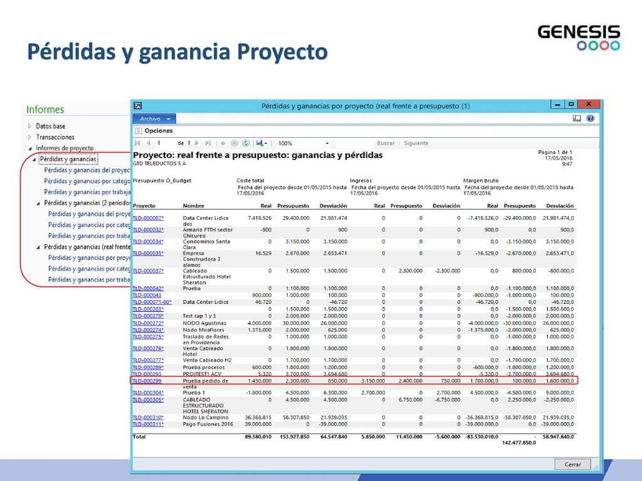Viewport: 642px width, 481px height.
Task: Collapse the Informes de proyecto node
Action: [29, 148]
